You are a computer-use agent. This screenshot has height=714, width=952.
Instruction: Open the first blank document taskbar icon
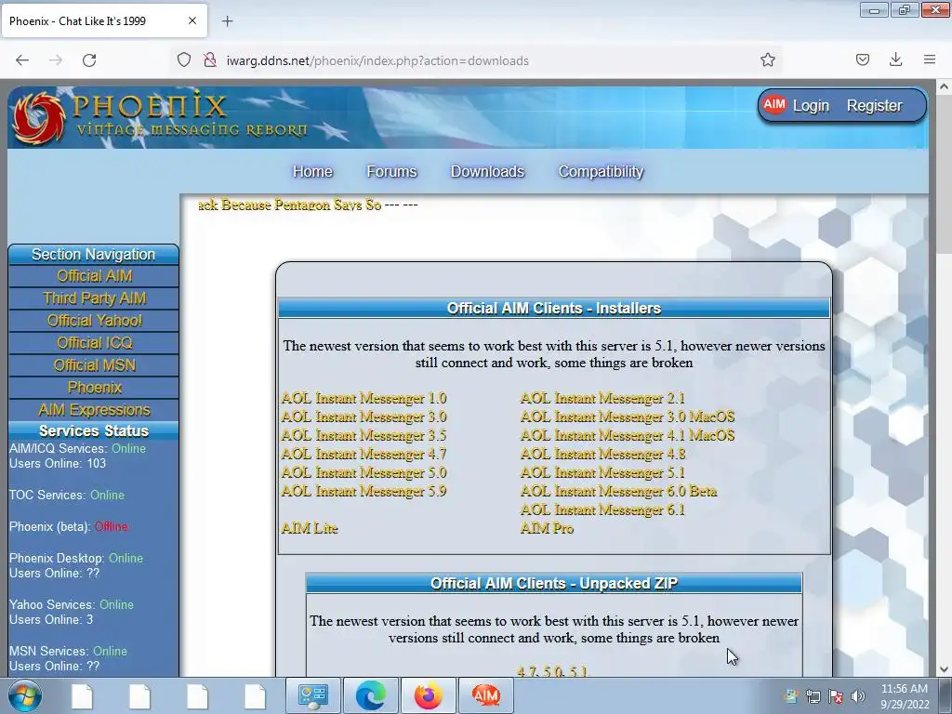82,695
